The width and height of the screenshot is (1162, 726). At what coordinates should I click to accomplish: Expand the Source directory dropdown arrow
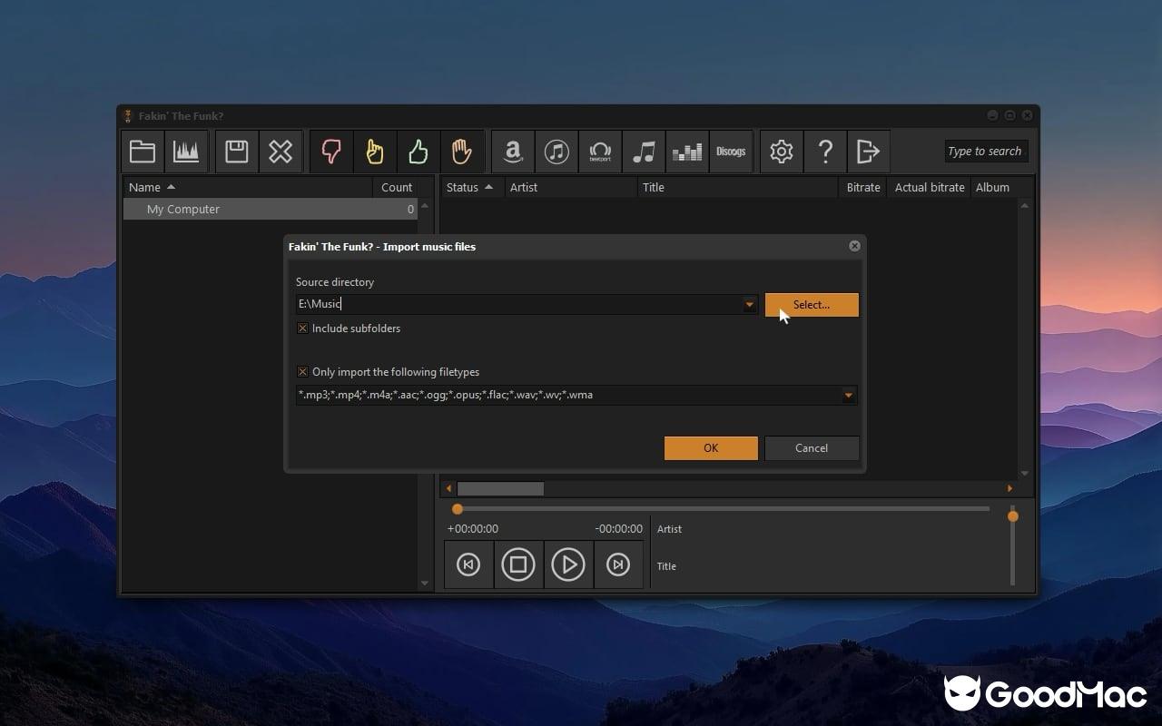[750, 305]
